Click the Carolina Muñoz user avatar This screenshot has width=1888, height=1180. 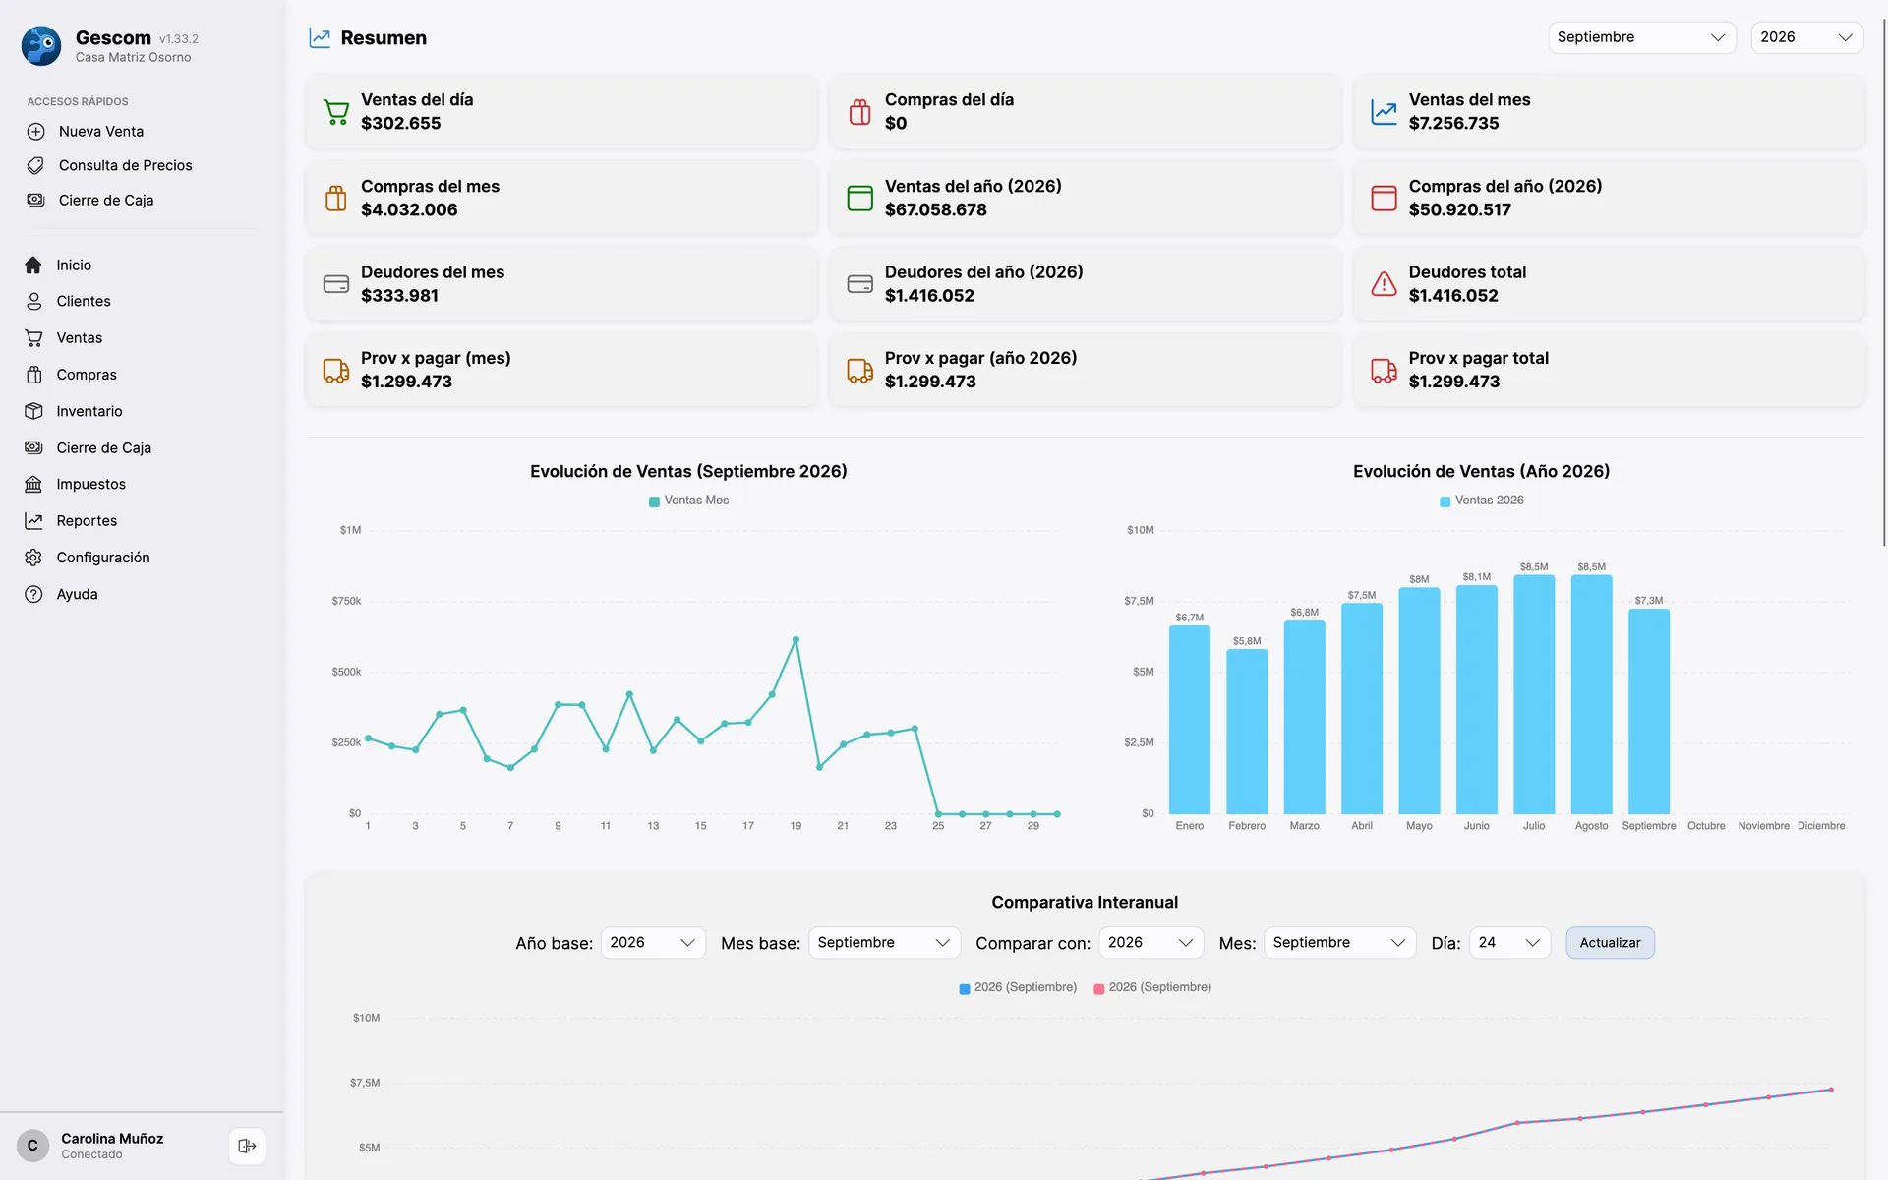(x=32, y=1146)
